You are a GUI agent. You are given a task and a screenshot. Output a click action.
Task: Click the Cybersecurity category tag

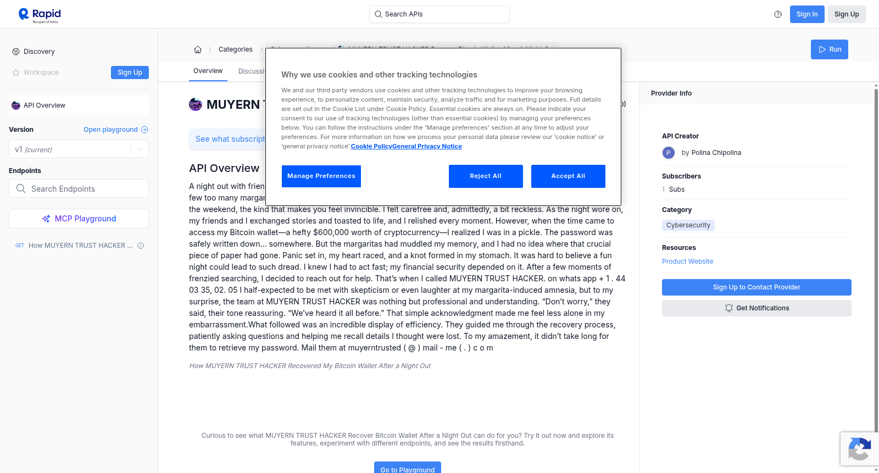(688, 225)
